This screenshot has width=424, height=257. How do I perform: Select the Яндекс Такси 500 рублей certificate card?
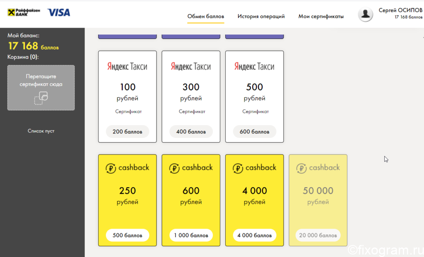(x=255, y=96)
